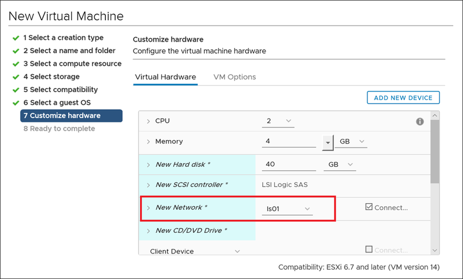Switch to the VM Options tab

[234, 77]
